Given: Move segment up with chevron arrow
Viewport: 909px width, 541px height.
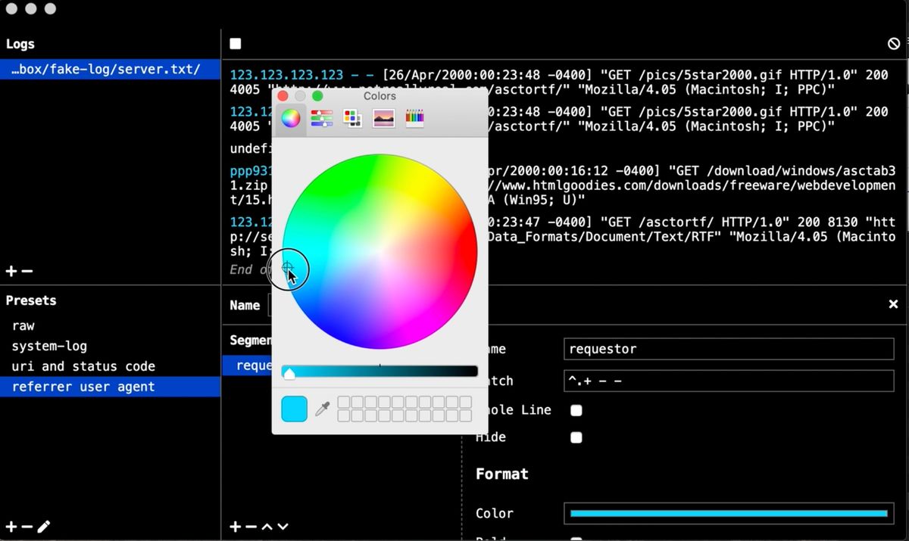Looking at the screenshot, I should click(267, 527).
